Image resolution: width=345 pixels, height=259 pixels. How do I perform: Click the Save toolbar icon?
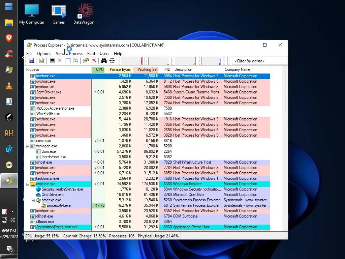tap(31, 61)
